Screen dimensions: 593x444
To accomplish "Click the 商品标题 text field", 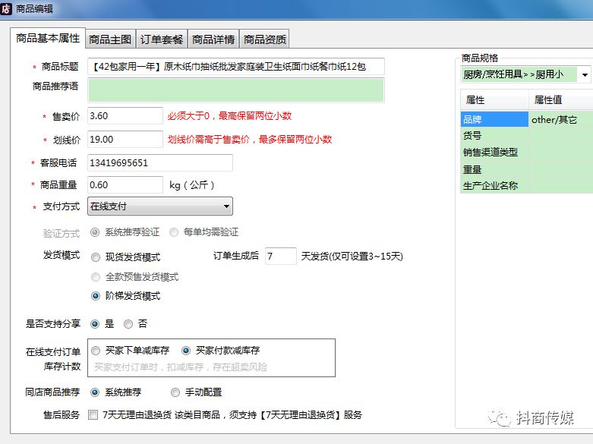I will [x=235, y=67].
